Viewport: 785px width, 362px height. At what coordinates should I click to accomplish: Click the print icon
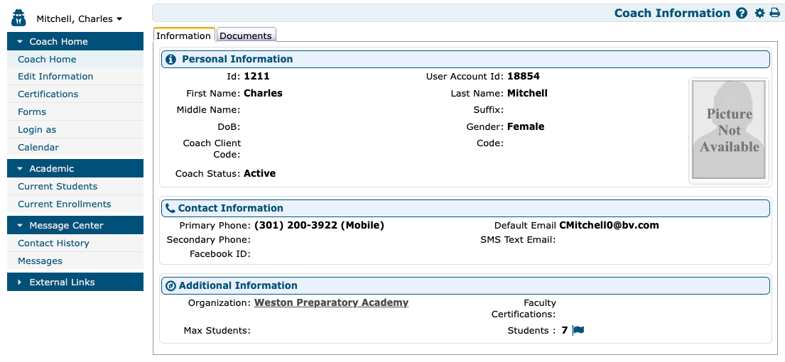pyautogui.click(x=774, y=13)
